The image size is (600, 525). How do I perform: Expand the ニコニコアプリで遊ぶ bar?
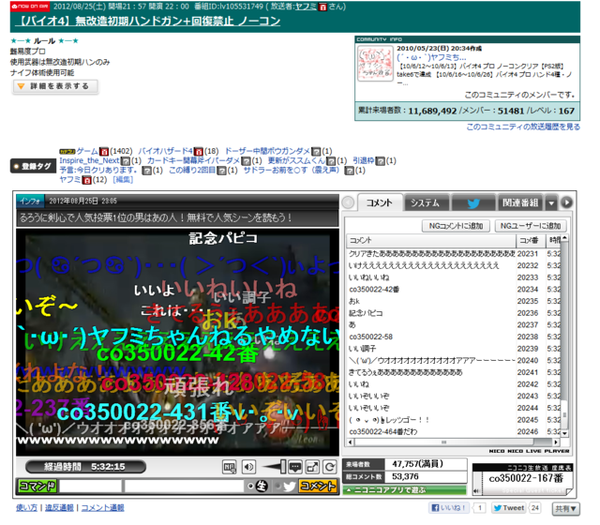click(x=404, y=490)
